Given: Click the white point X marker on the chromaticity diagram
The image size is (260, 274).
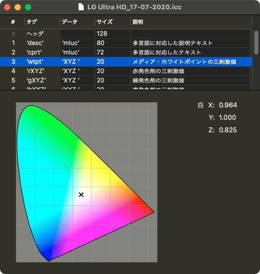Looking at the screenshot, I should click(x=81, y=195).
